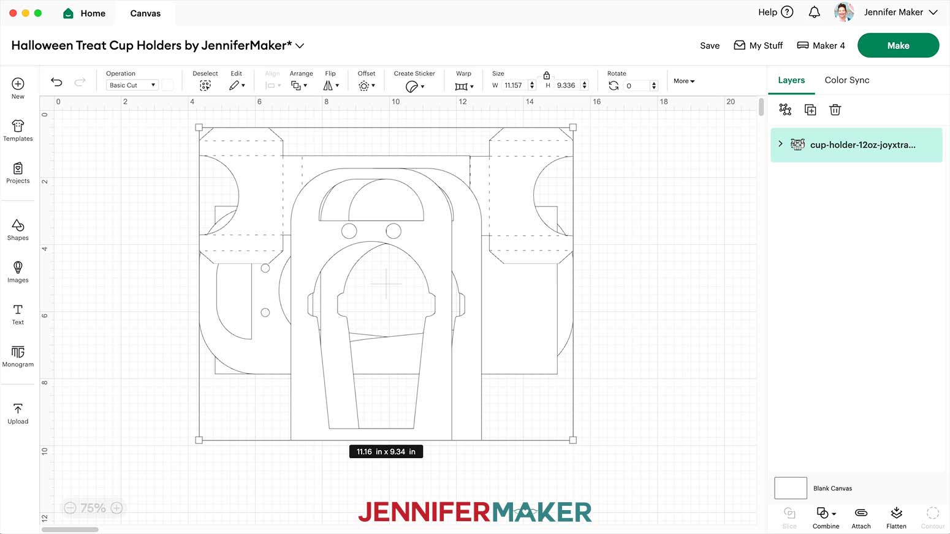The image size is (950, 534).
Task: Click the height stepper arrows
Action: click(585, 85)
